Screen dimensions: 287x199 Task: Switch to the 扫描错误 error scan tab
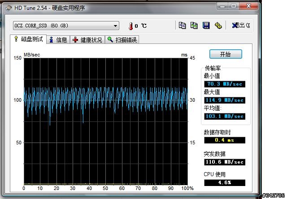click(x=122, y=40)
